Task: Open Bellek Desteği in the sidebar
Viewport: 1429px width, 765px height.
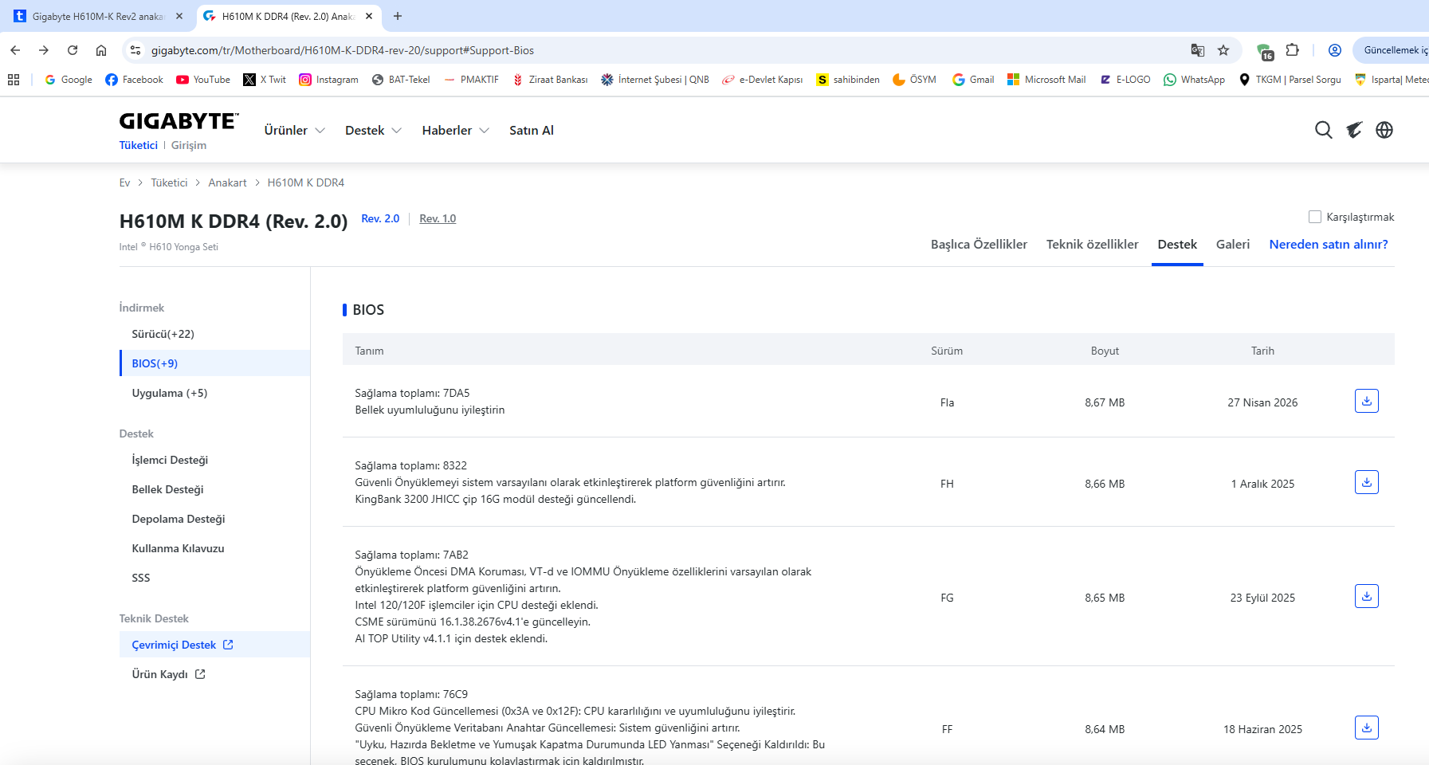Action: click(167, 489)
